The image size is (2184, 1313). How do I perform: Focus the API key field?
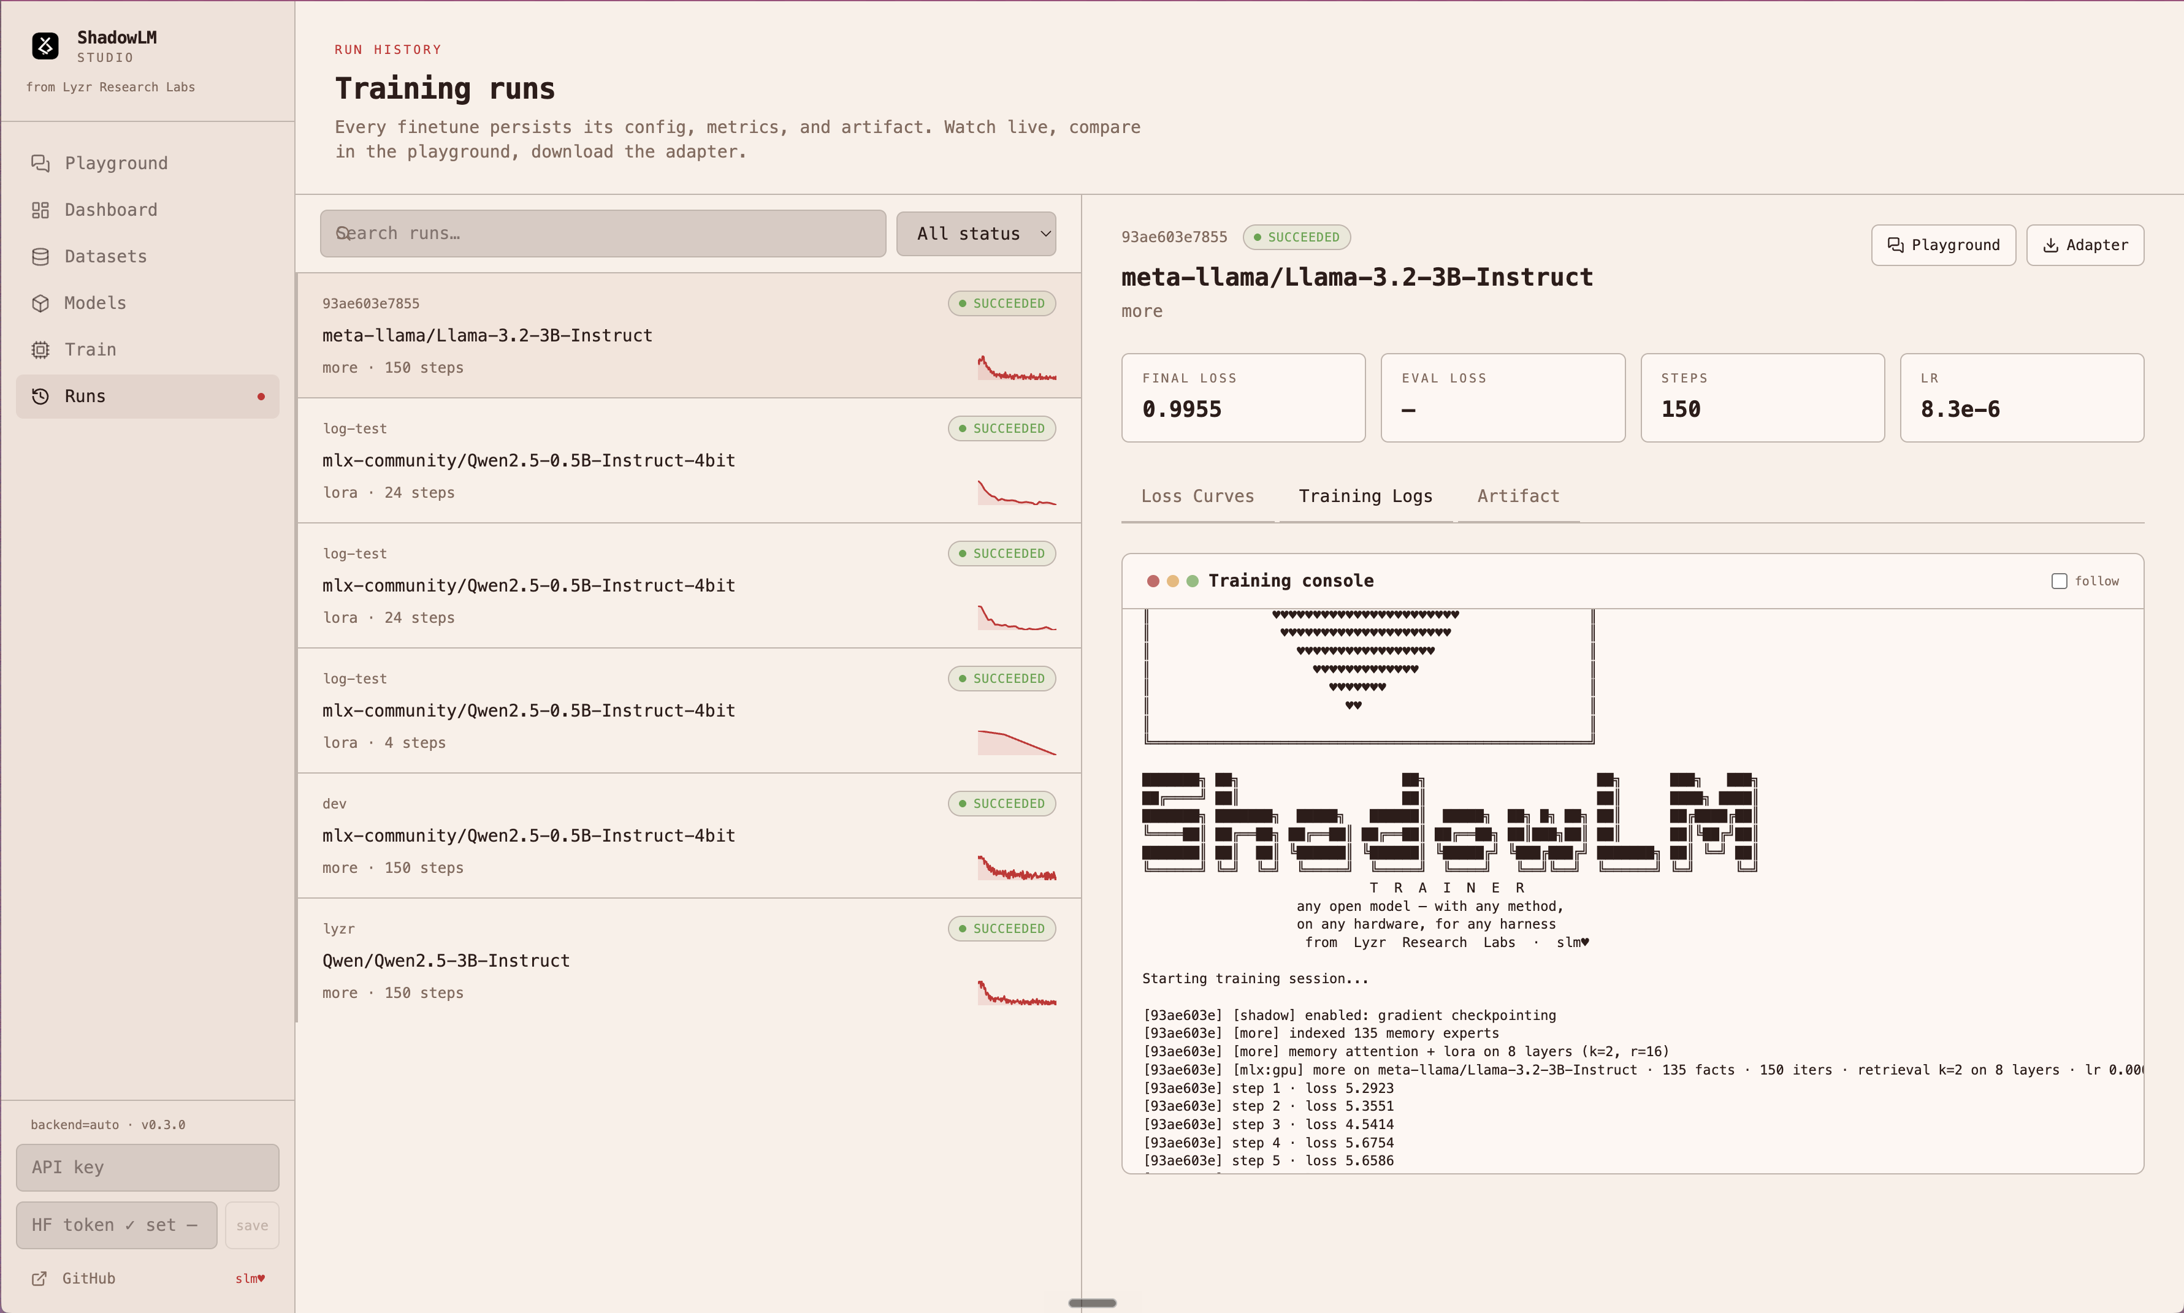point(147,1167)
